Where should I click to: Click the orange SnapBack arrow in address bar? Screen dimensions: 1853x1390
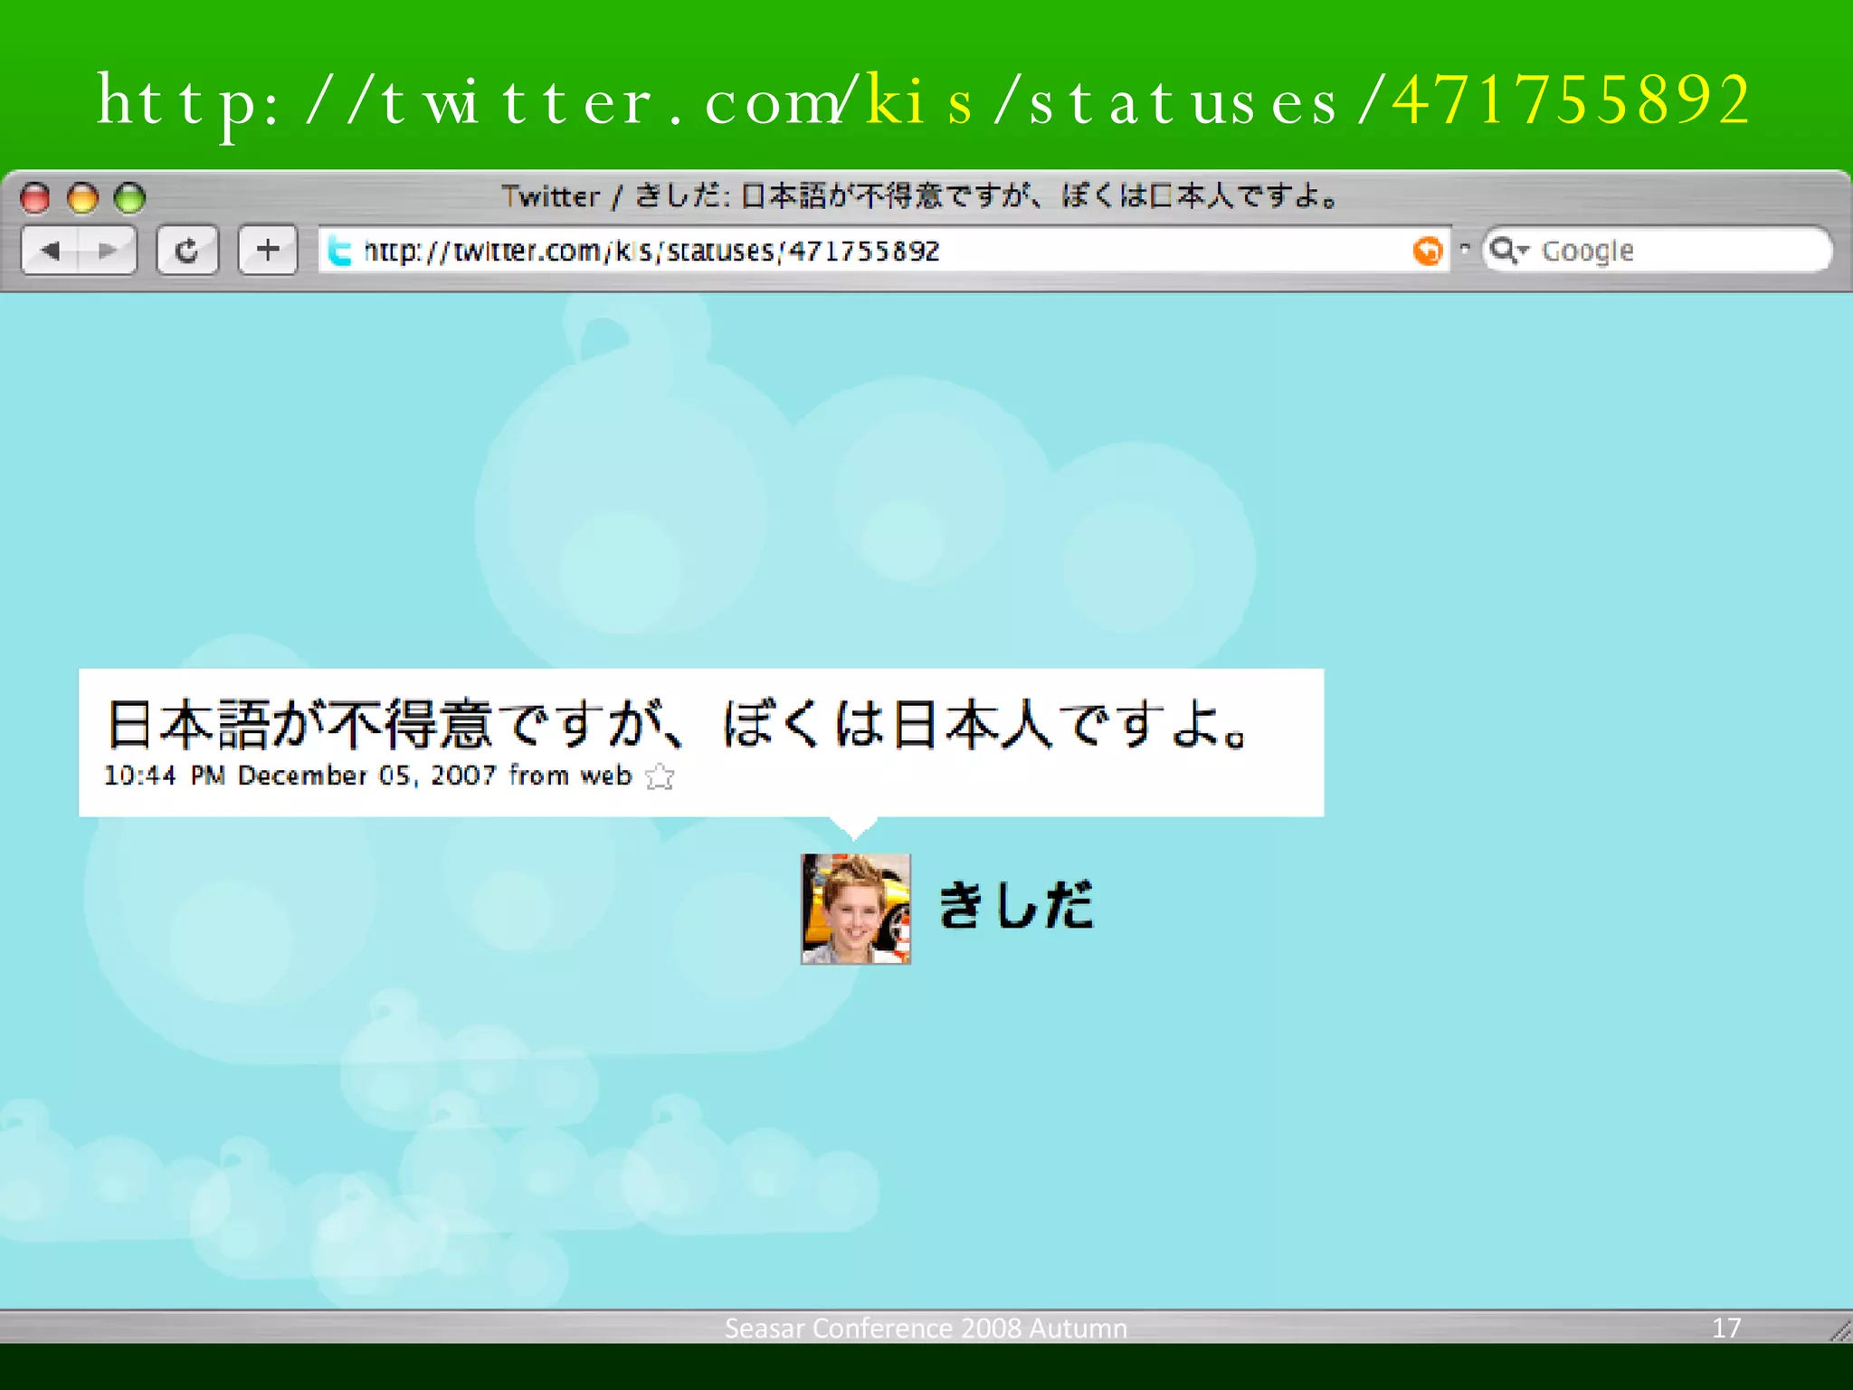pos(1427,250)
